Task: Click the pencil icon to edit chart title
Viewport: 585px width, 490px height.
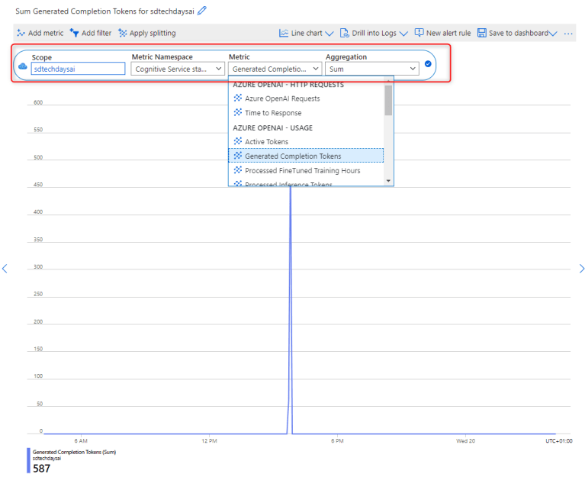Action: click(201, 11)
